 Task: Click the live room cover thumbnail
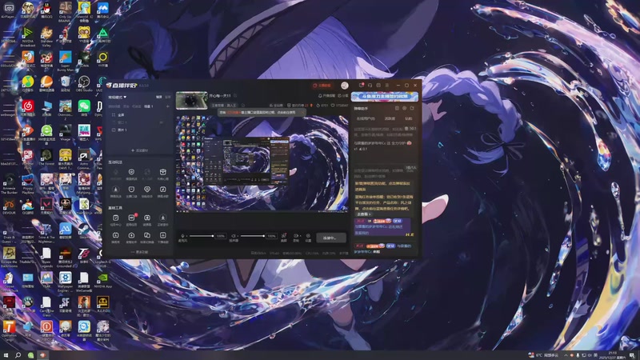pyautogui.click(x=191, y=101)
